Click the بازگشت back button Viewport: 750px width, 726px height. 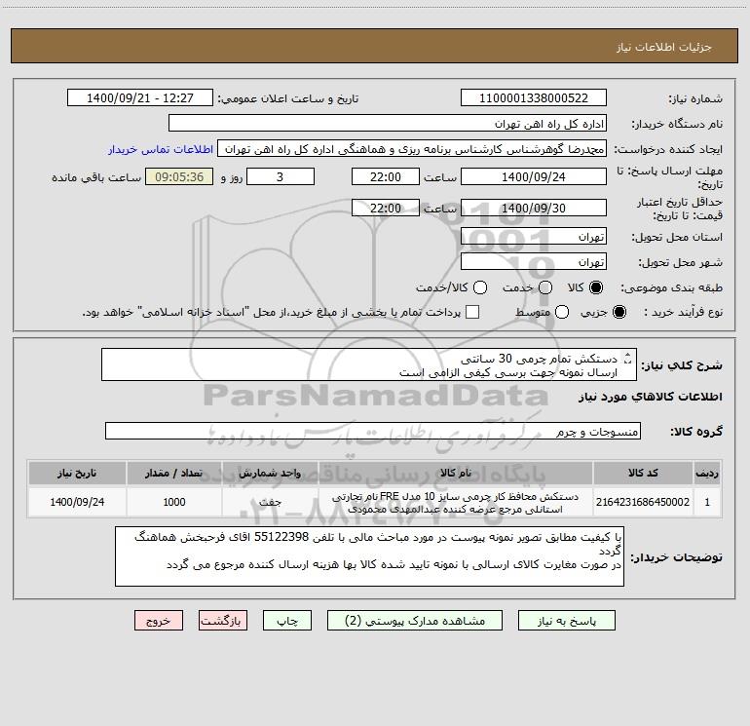(x=223, y=621)
